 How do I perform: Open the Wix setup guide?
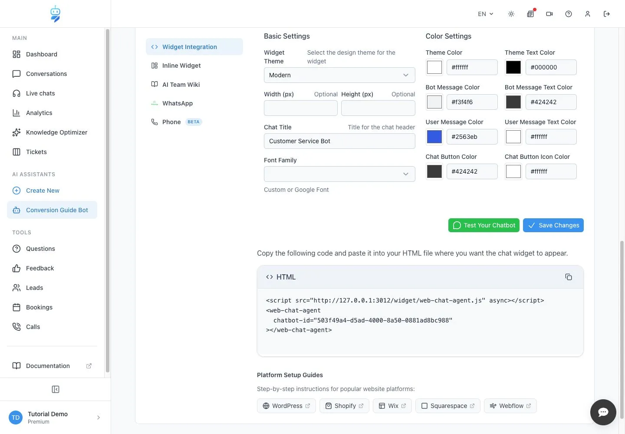(x=392, y=406)
